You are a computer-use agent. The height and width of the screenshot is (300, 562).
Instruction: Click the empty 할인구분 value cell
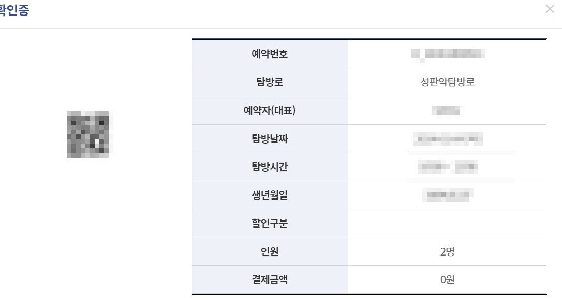click(447, 223)
